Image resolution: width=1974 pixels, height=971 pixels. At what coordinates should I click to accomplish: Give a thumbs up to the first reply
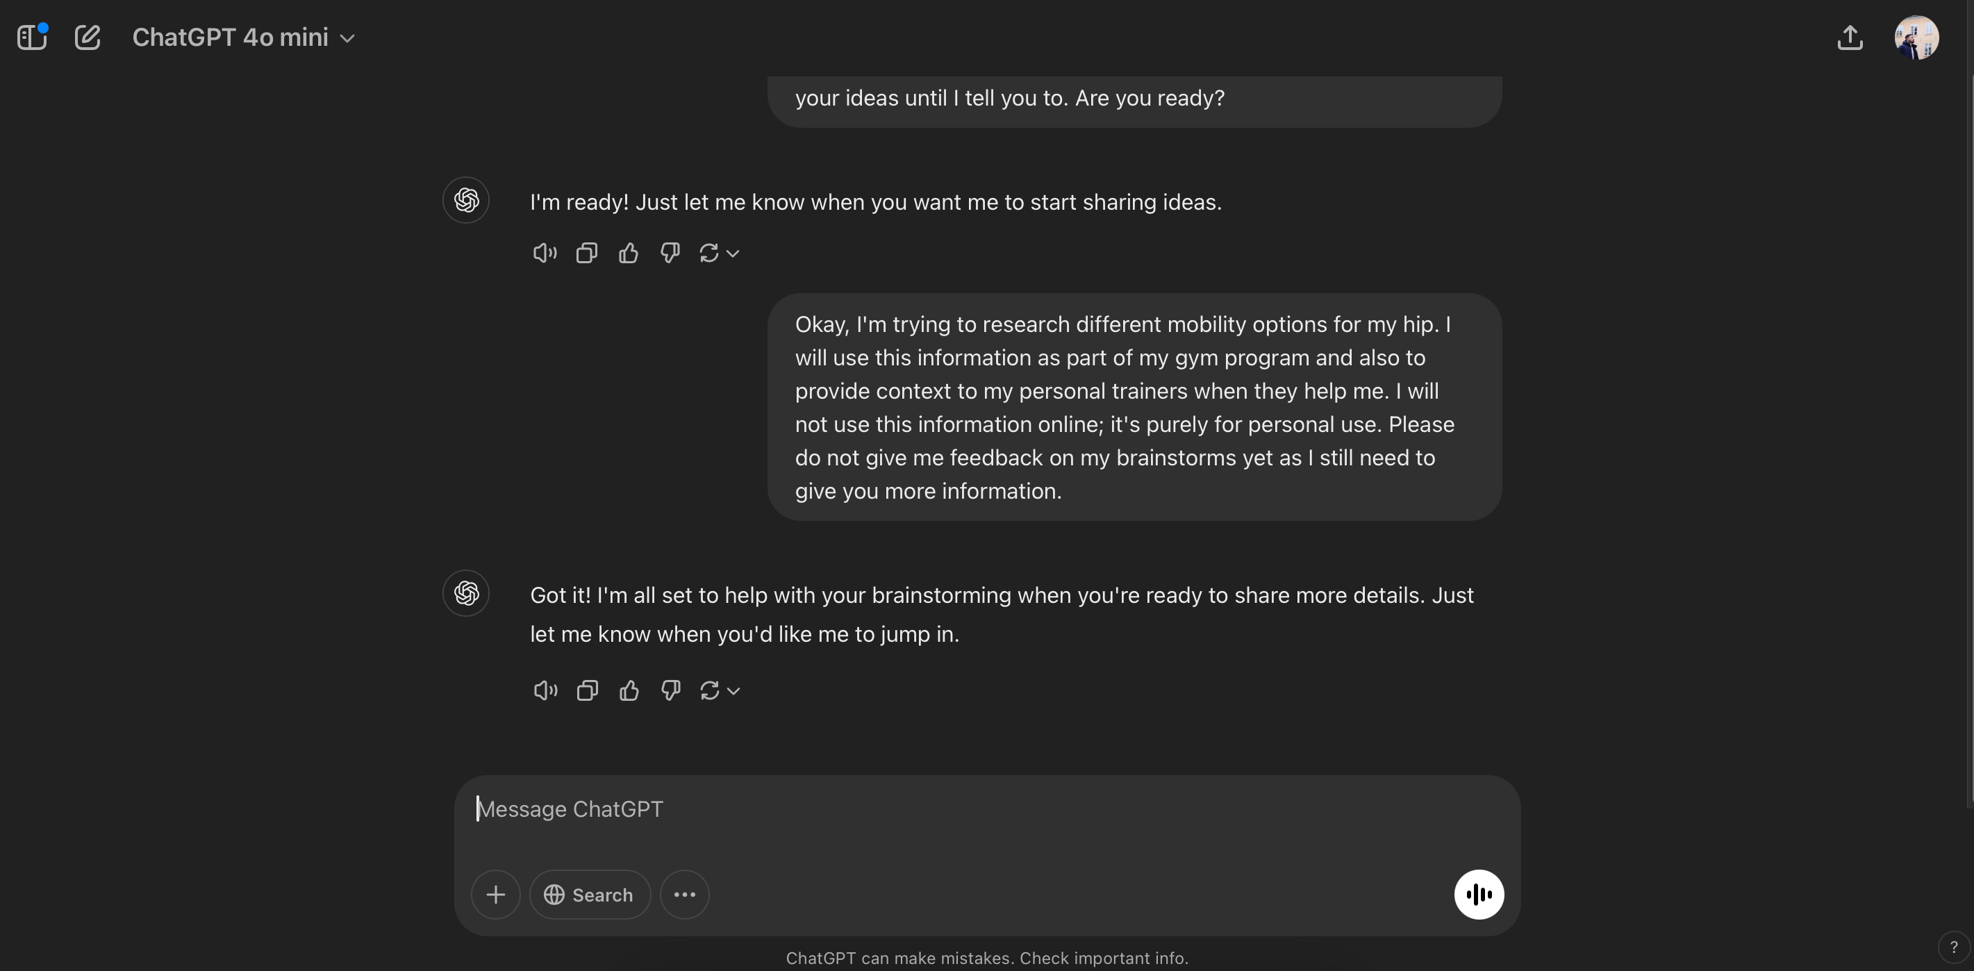point(628,253)
